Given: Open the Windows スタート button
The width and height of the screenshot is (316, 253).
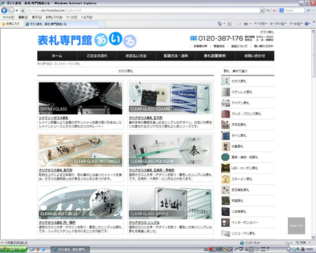Looking at the screenshot, I should (13, 250).
